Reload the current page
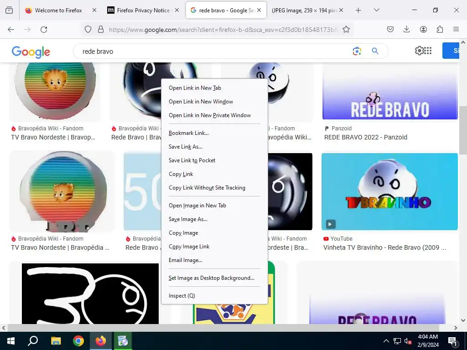The image size is (467, 350). pyautogui.click(x=44, y=30)
